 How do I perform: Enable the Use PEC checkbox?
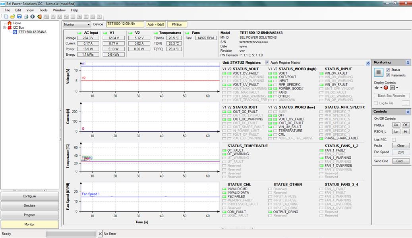click(x=394, y=140)
